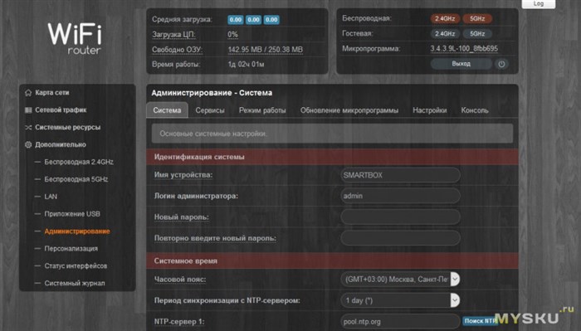Click the NTP-сервер 1 field pool.ntp.org
This screenshot has width=581, height=331.
400,321
